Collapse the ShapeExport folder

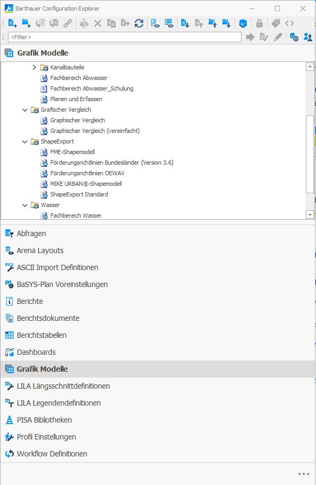(25, 141)
